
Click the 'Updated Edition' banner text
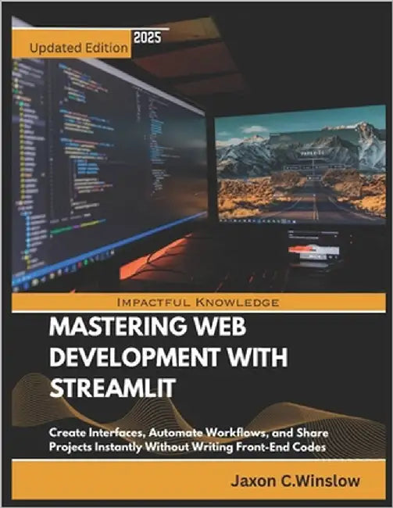point(79,48)
